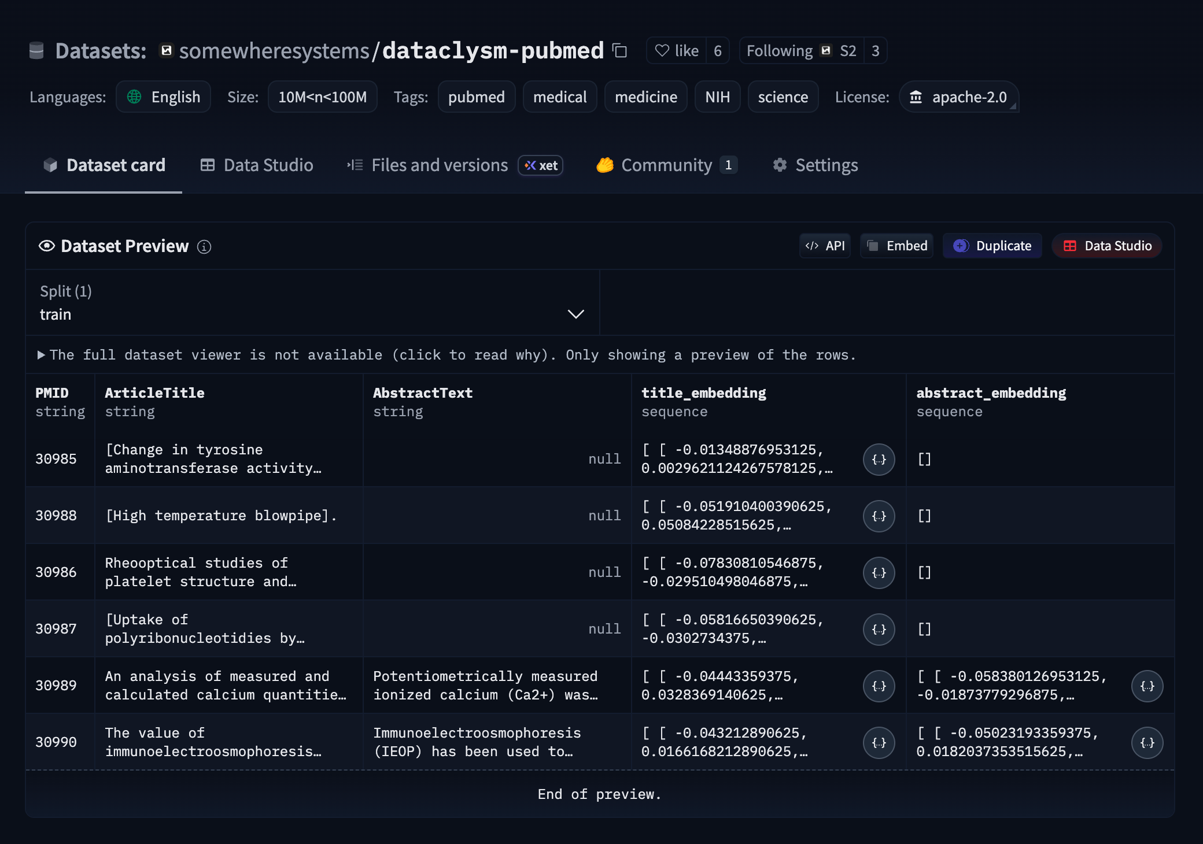Image resolution: width=1203 pixels, height=844 pixels.
Task: Select the pubmed tag
Action: pos(476,97)
